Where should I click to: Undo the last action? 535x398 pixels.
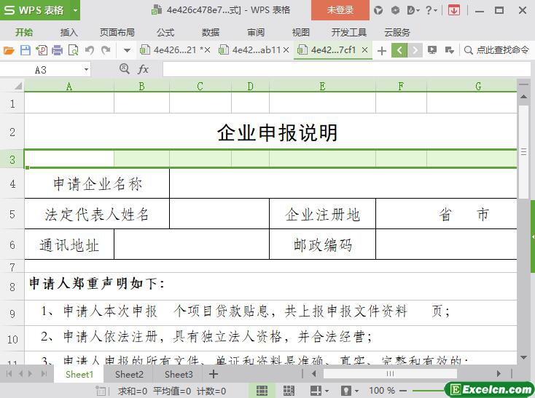[x=90, y=51]
